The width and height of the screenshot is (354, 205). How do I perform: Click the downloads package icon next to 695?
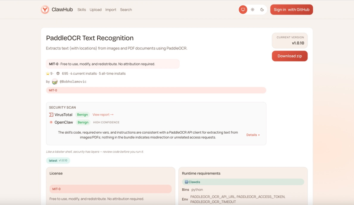[x=58, y=74]
